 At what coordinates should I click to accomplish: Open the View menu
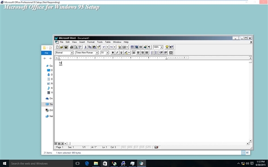click(74, 42)
